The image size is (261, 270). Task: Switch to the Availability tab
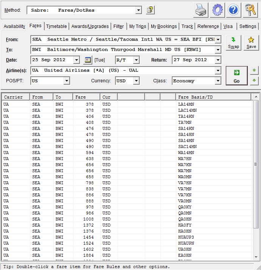coord(14,26)
